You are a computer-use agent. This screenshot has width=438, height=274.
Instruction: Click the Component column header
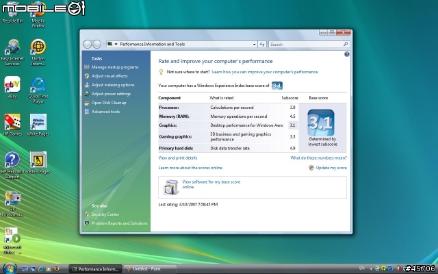pos(169,98)
